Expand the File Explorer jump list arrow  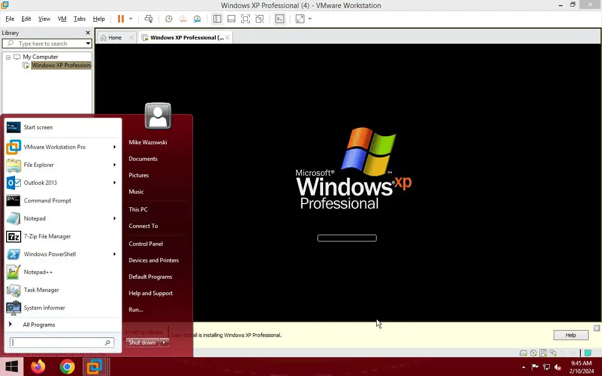pyautogui.click(x=114, y=165)
